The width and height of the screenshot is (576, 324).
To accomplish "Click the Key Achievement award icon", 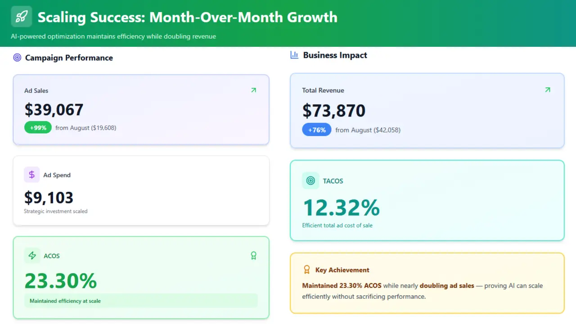I will click(x=307, y=270).
